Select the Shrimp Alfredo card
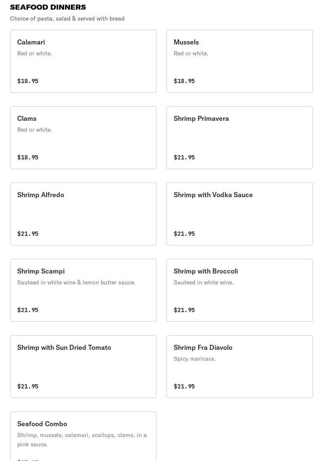The image size is (323, 461). [83, 214]
